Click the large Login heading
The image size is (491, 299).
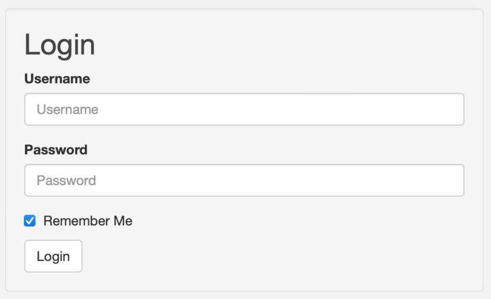tap(60, 45)
